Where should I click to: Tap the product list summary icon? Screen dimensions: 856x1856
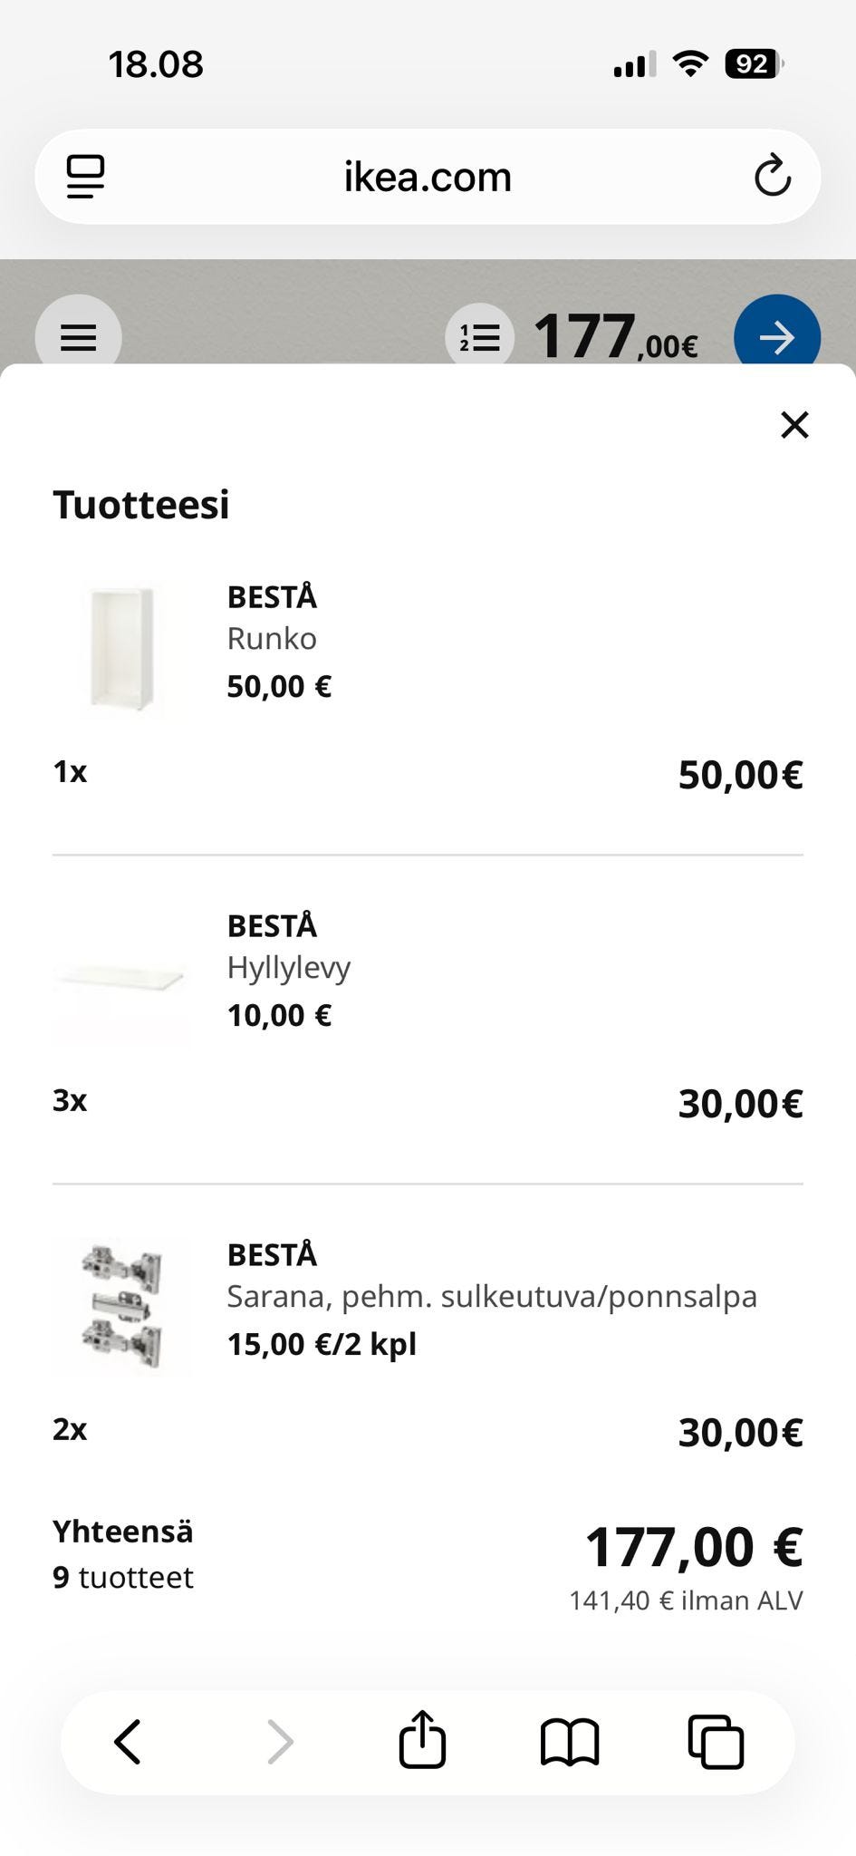(479, 337)
